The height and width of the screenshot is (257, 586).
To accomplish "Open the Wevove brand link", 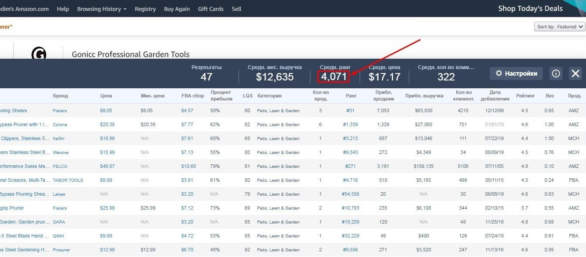I will [x=61, y=153].
